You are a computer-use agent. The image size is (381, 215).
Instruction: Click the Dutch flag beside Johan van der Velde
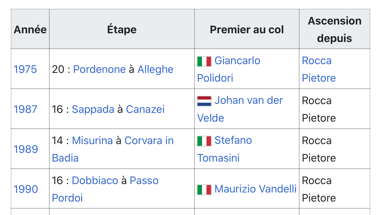pyautogui.click(x=204, y=101)
